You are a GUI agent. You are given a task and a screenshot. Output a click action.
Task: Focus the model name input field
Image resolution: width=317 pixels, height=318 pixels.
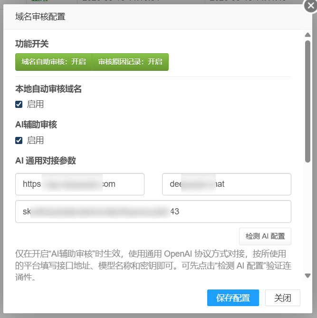pyautogui.click(x=226, y=184)
